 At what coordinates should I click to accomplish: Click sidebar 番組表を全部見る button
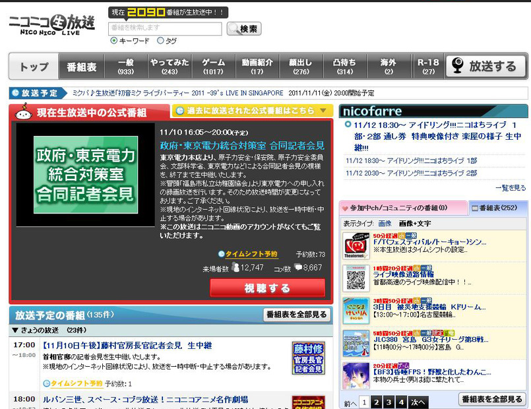(492, 399)
